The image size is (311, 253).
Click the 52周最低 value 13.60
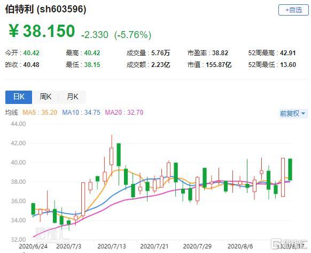288,65
